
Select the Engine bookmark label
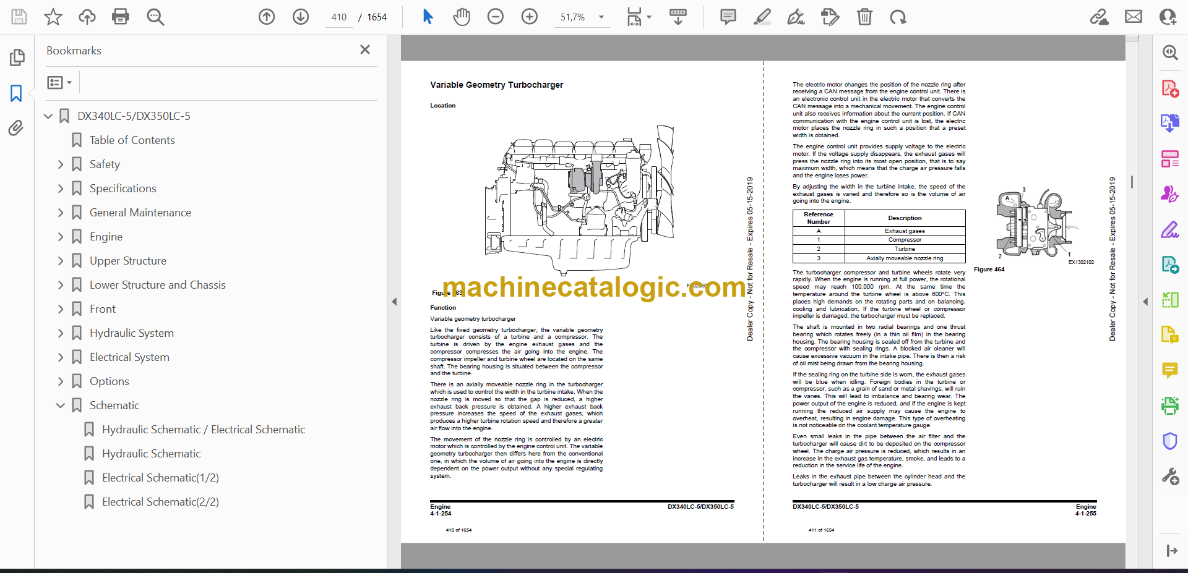[106, 237]
